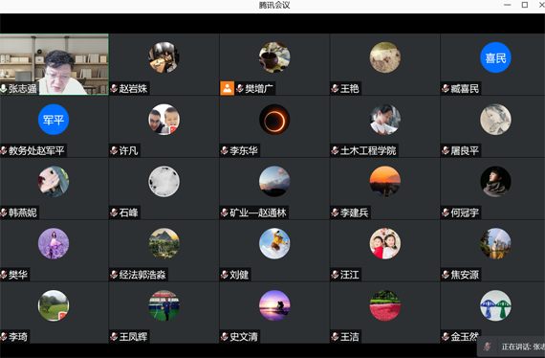The height and width of the screenshot is (358, 545).
Task: Click 樊华's purple lavender avatar
Action: (54, 243)
